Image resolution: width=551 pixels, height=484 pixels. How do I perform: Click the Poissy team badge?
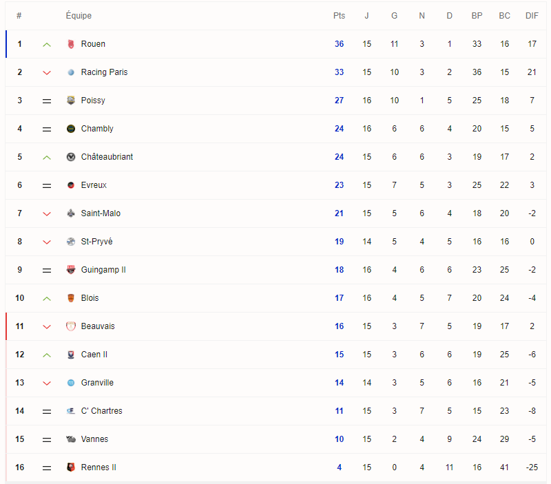click(x=70, y=101)
